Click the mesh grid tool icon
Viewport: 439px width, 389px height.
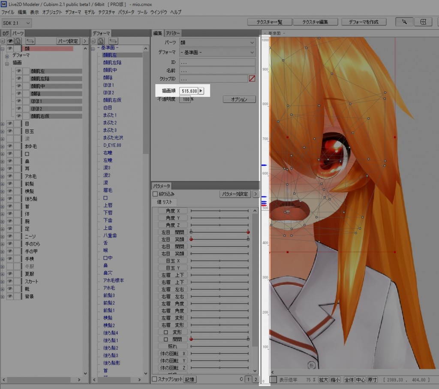pyautogui.click(x=423, y=22)
